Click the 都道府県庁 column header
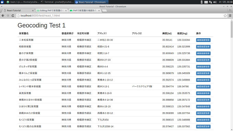 click(68, 33)
